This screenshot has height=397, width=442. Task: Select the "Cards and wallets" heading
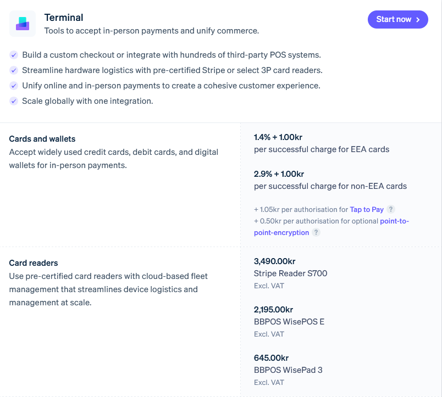pyautogui.click(x=42, y=139)
